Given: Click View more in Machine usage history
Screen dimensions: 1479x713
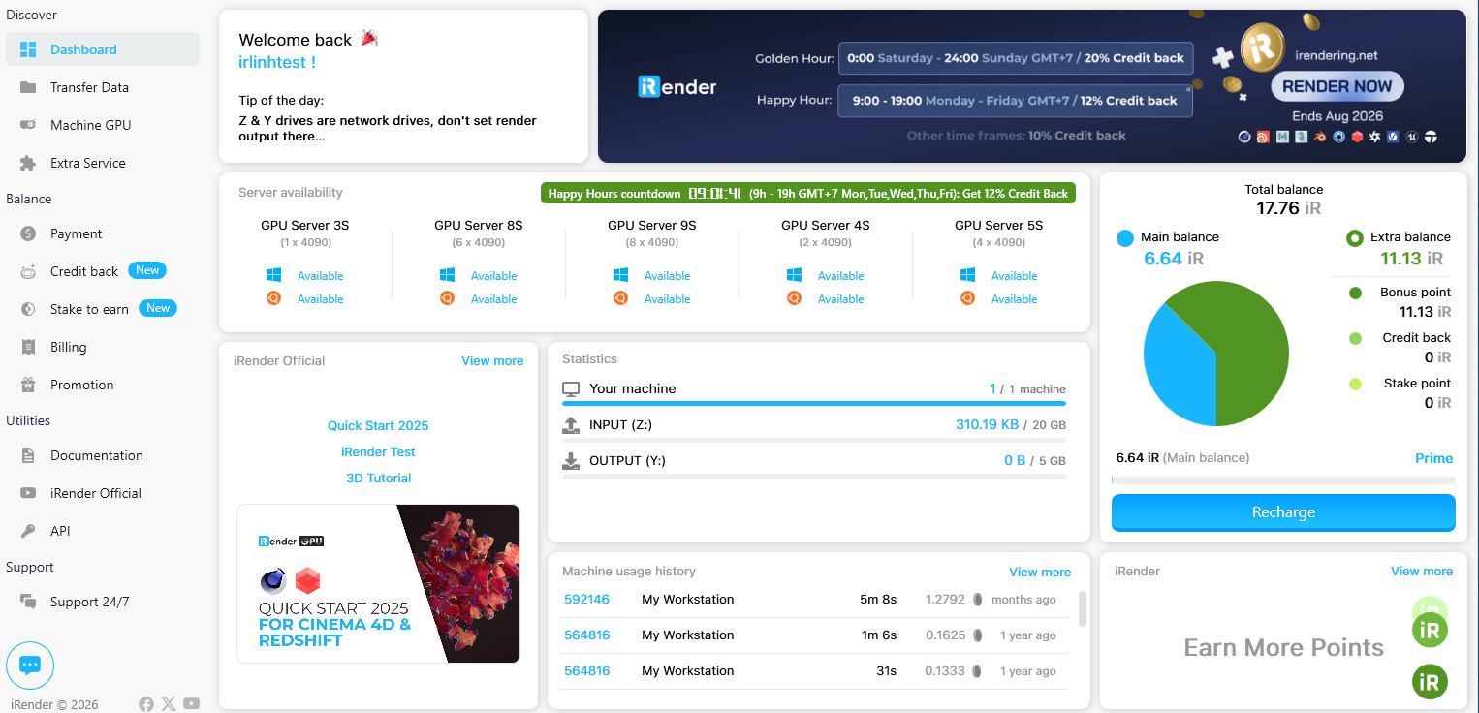Looking at the screenshot, I should pos(1040,572).
